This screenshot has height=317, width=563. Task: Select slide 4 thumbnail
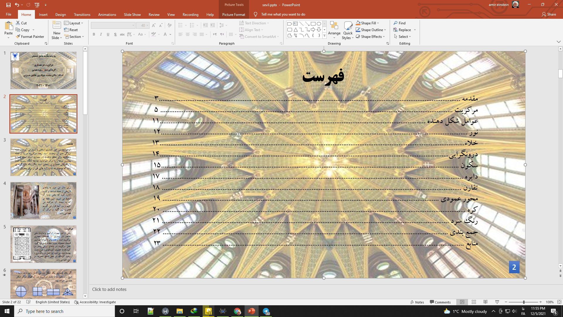click(x=43, y=200)
